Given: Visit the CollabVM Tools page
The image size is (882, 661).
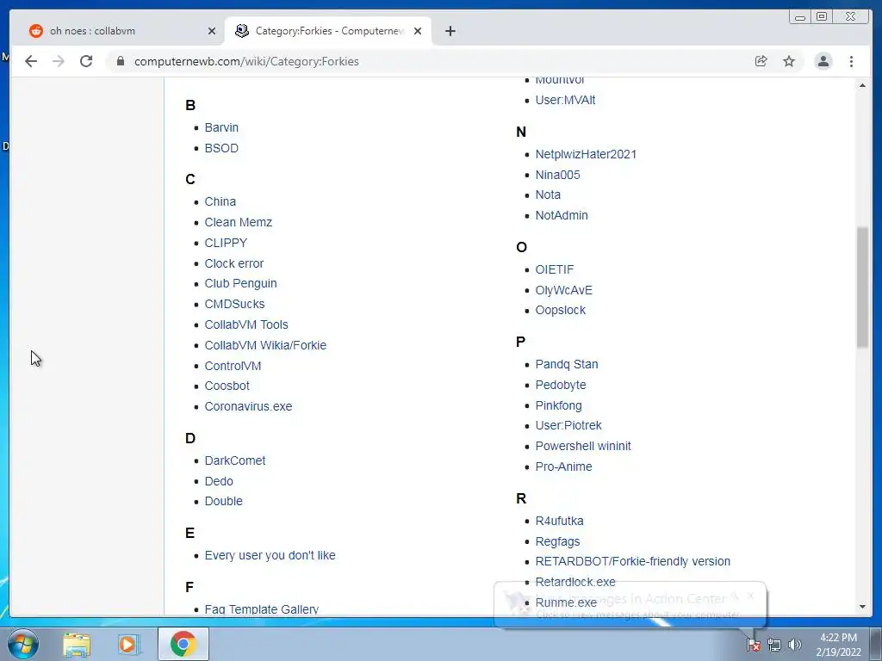Looking at the screenshot, I should coord(246,324).
